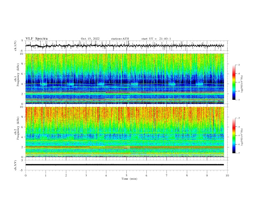Click inside the ch.2 spectrogram panel
This screenshot has height=197, width=256.
[125, 132]
